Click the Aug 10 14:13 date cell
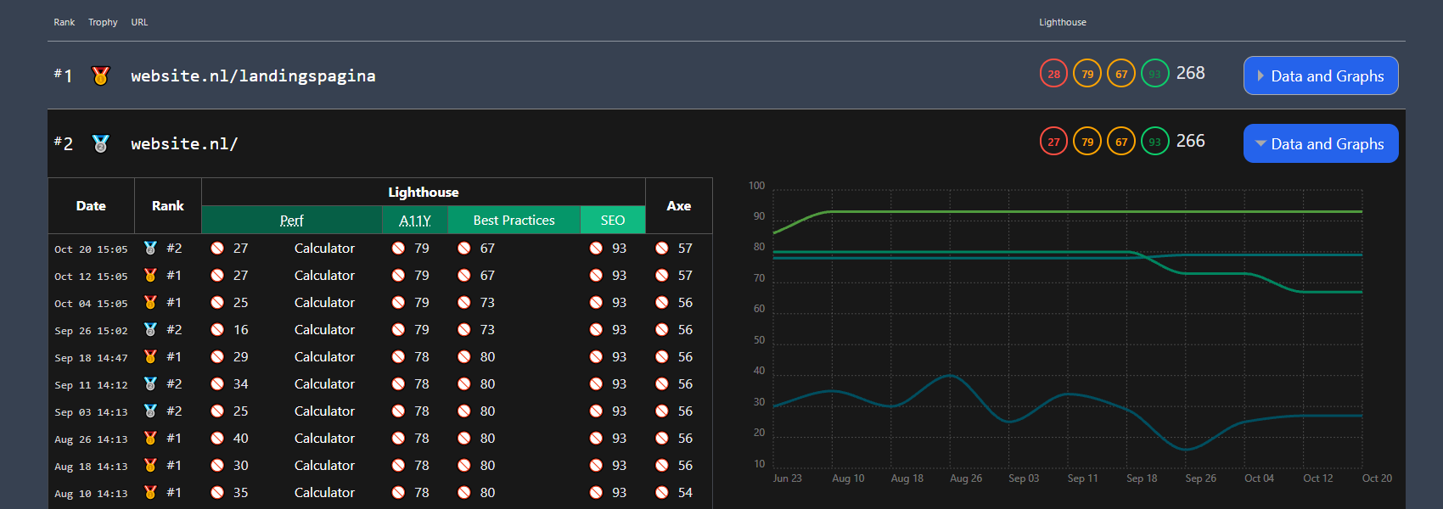Viewport: 1443px width, 509px height. tap(91, 493)
